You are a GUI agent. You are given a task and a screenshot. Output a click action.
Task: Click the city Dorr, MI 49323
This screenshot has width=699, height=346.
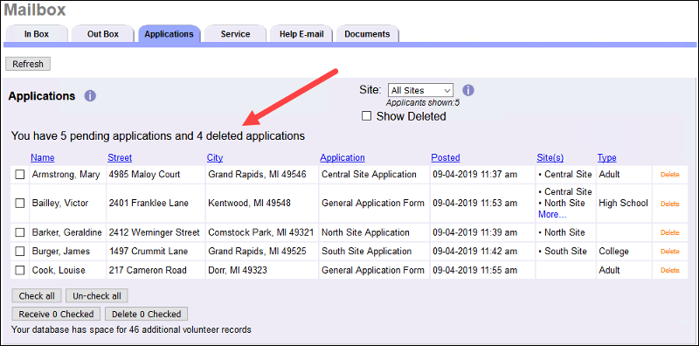click(x=238, y=270)
